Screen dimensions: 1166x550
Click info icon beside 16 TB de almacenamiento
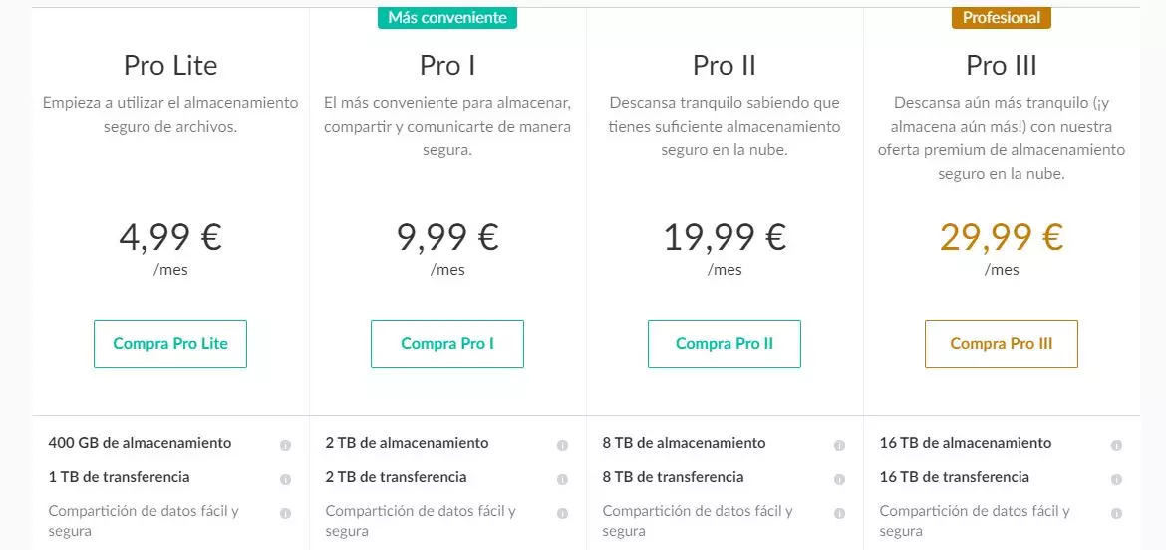point(1116,446)
